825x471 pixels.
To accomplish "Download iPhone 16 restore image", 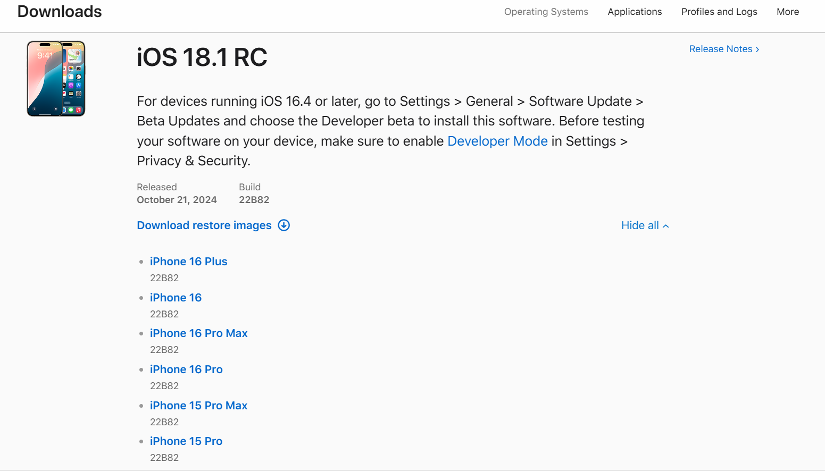I will coord(176,298).
